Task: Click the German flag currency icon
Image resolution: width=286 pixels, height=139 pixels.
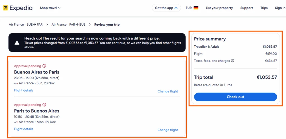Action: pyautogui.click(x=196, y=8)
